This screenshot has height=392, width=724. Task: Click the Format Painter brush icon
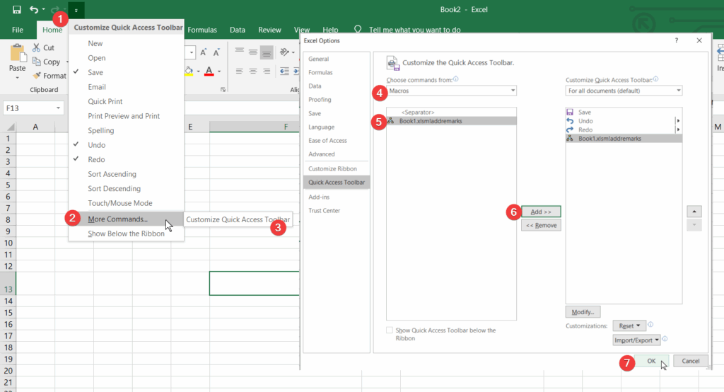37,75
